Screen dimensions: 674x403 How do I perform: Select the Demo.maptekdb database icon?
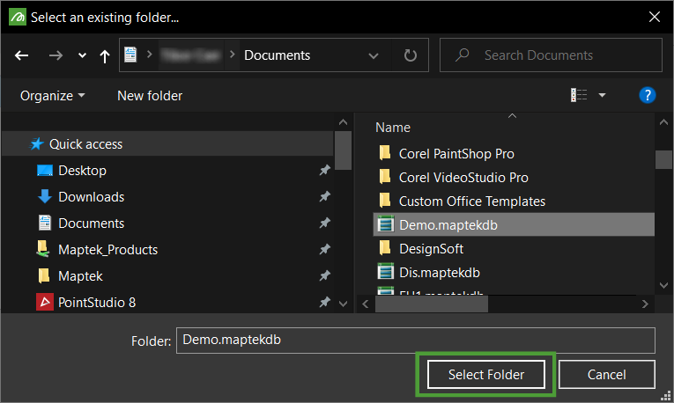(x=385, y=224)
